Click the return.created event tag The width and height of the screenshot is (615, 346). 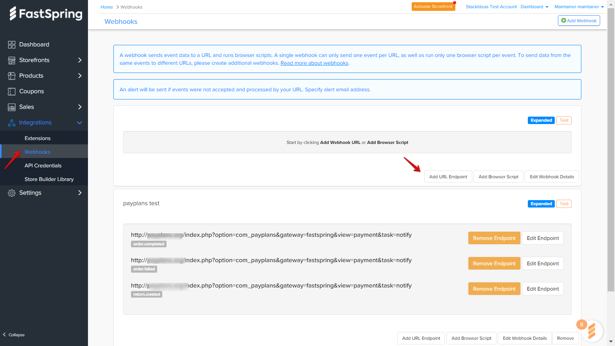(147, 294)
